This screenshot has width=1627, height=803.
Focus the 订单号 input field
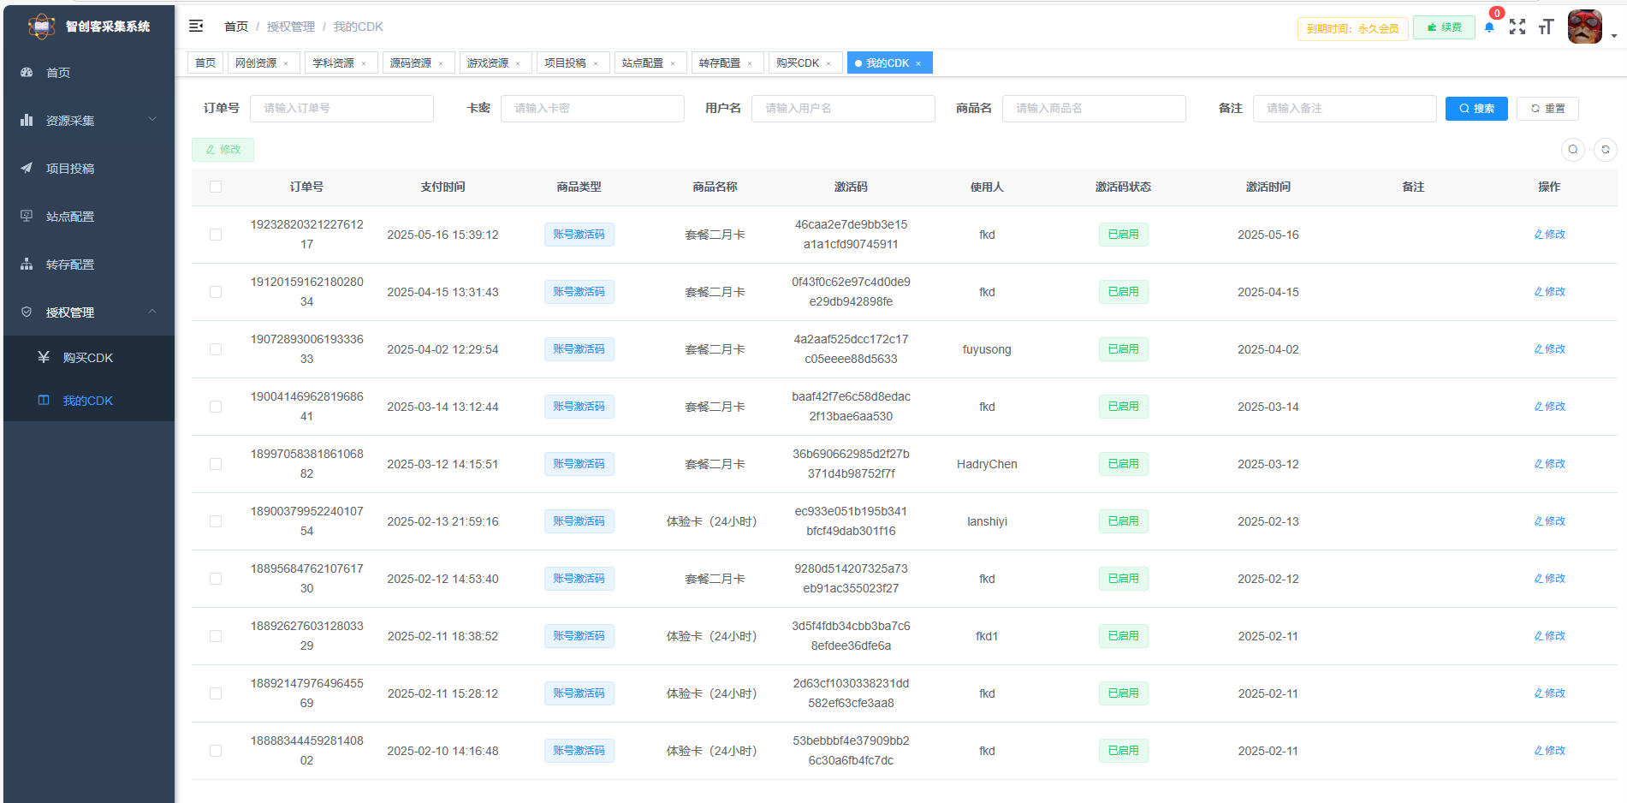point(341,109)
